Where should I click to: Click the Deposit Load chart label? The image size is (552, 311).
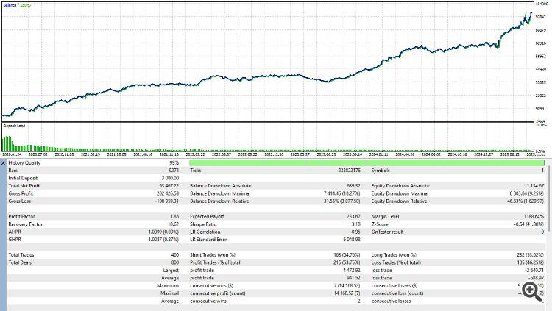14,126
